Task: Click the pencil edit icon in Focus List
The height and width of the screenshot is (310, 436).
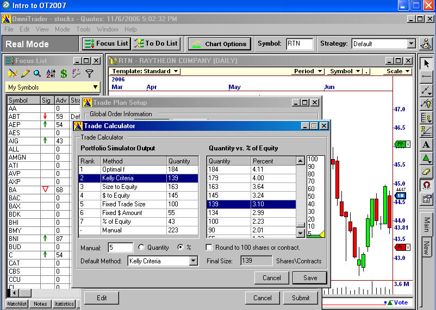Action: pos(25,73)
